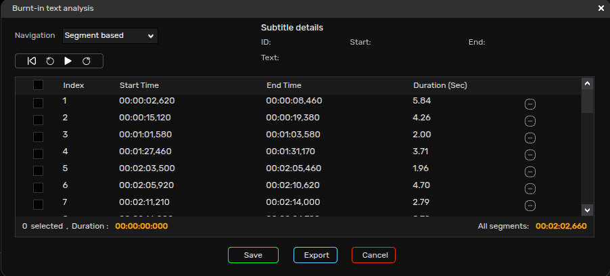
Task: Delete segment 7 using the minus icon
Action: click(530, 206)
